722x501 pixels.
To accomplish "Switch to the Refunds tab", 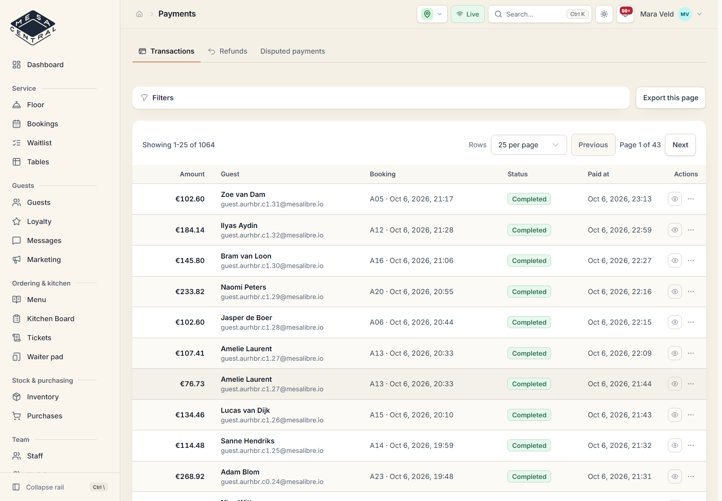I will 228,51.
